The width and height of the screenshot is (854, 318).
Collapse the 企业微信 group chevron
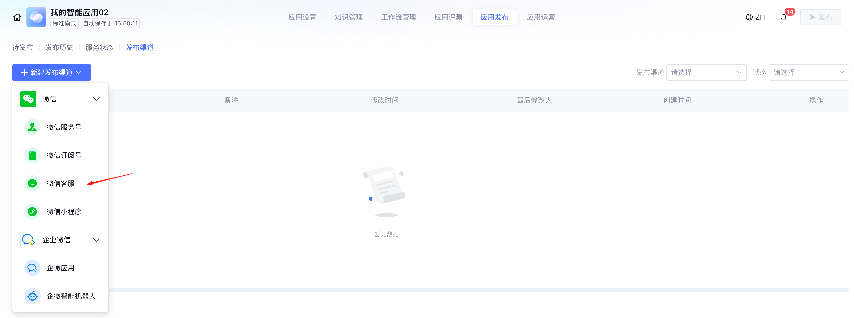(x=96, y=240)
